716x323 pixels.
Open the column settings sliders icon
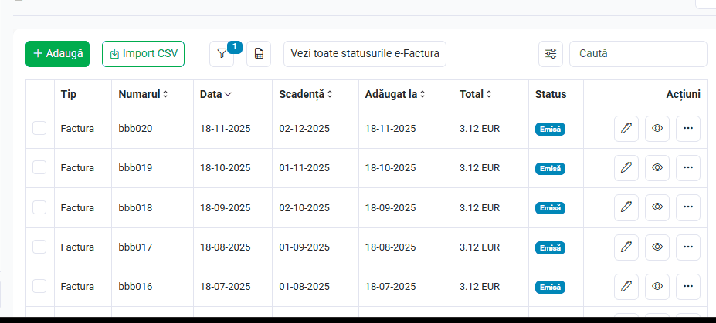(x=551, y=54)
